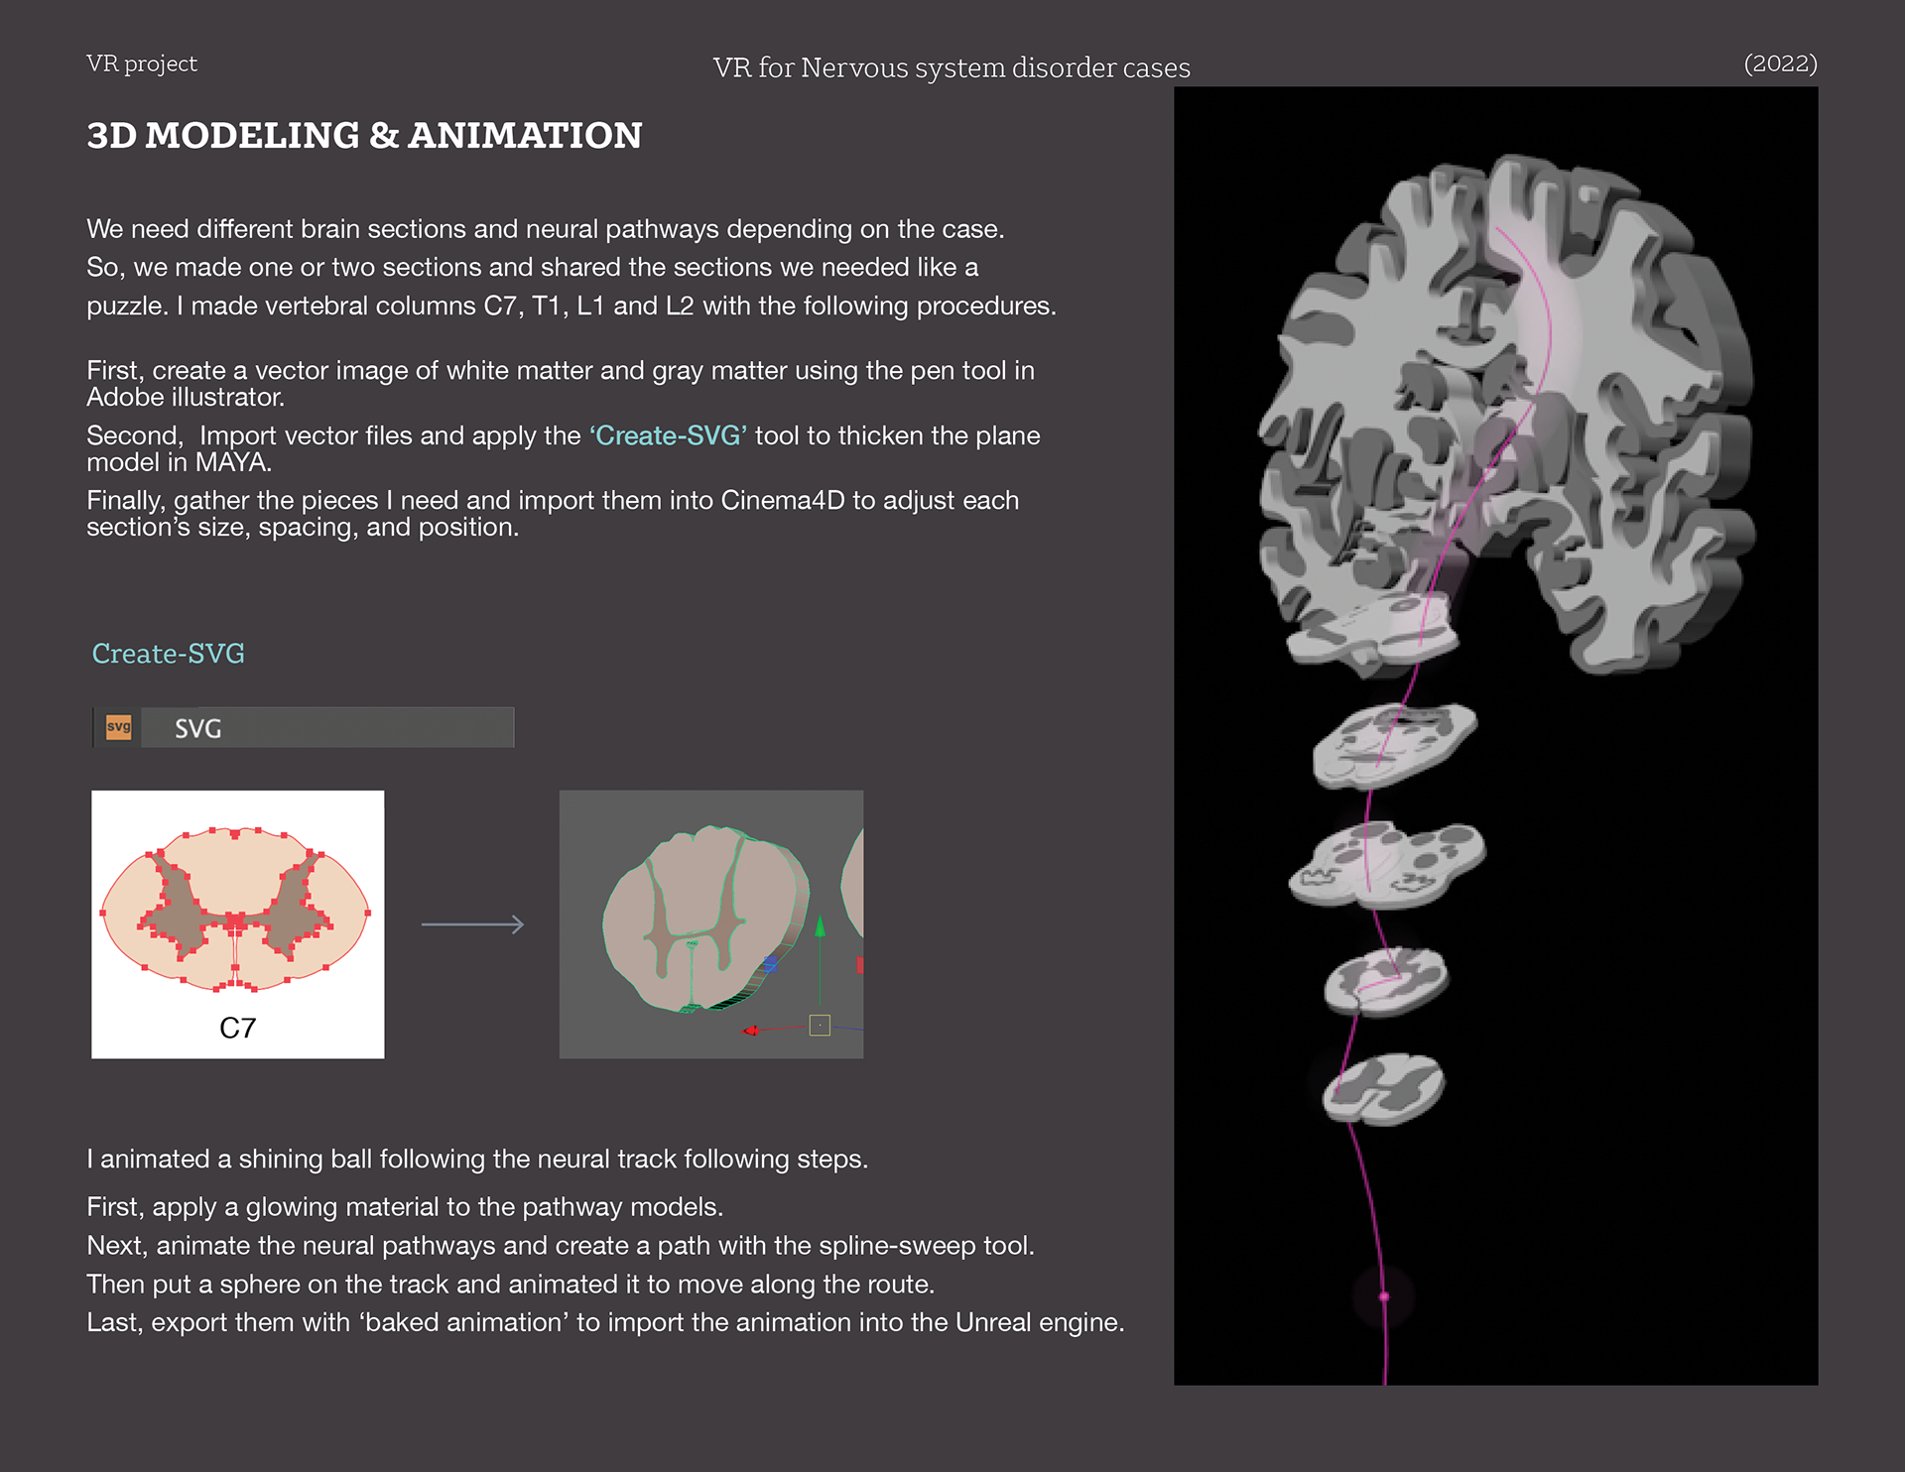This screenshot has width=1905, height=1472.
Task: Click the Create-SVG section heading
Action: [x=168, y=654]
